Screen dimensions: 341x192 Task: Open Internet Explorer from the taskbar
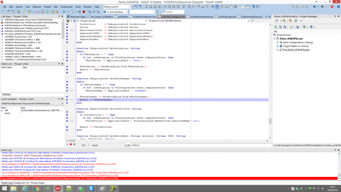coord(25,188)
